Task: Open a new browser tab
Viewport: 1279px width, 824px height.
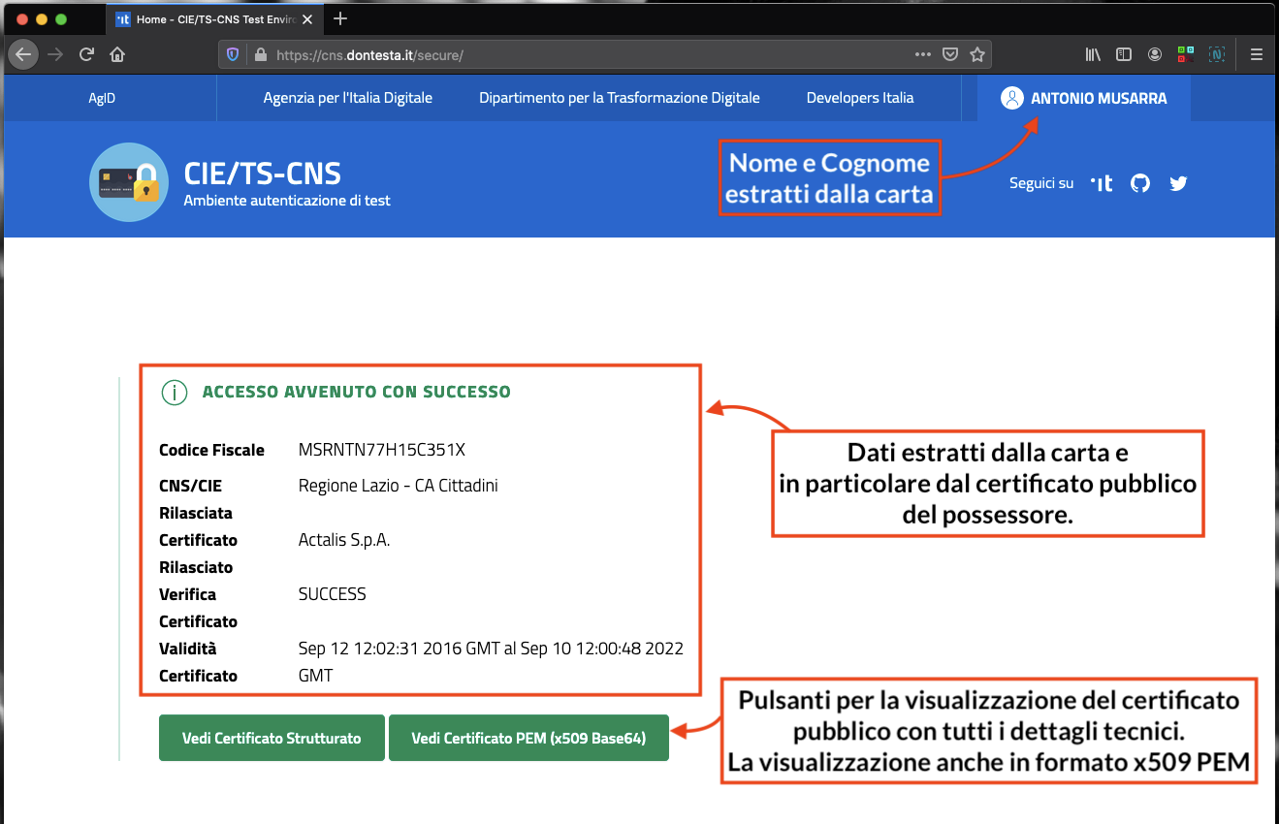Action: (x=340, y=18)
